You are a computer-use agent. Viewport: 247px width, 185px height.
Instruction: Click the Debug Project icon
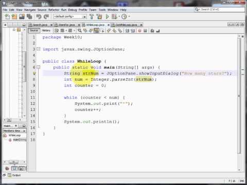(114, 16)
